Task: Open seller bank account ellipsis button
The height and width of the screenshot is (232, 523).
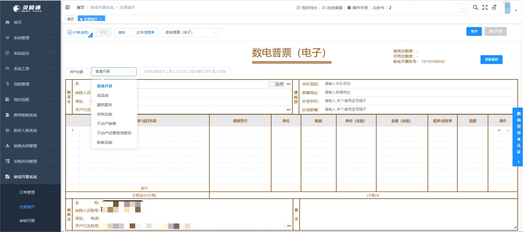Action: pos(288,226)
